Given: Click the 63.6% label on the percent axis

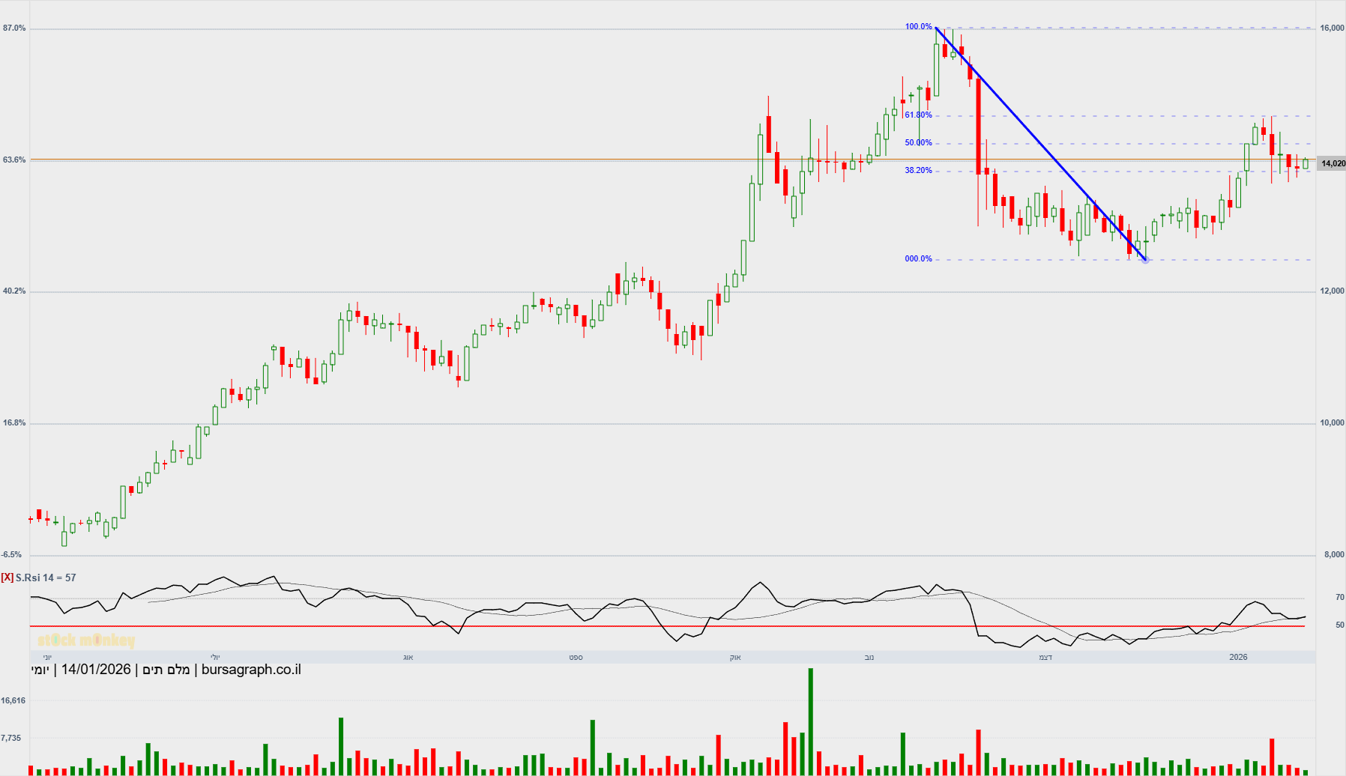Looking at the screenshot, I should (14, 160).
